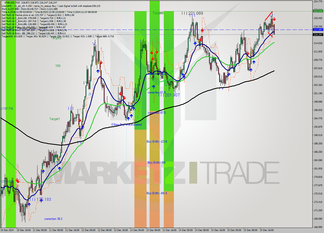The image size is (324, 233).
Task: Click the 'Target100: 141.818' summary line
Action: point(58,36)
